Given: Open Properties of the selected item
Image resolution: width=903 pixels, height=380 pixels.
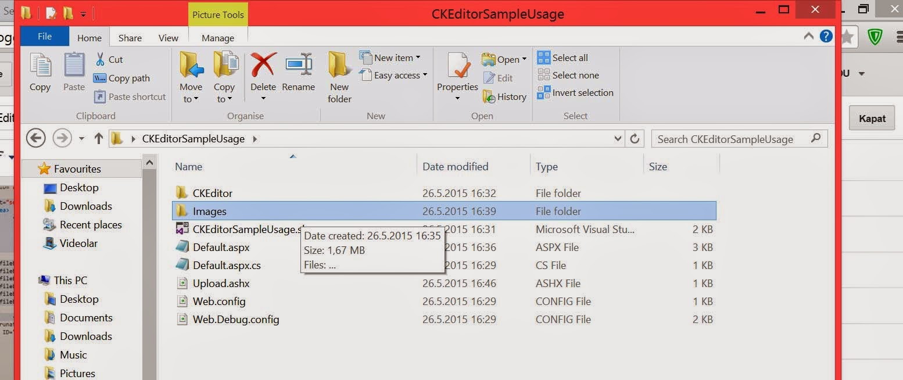Looking at the screenshot, I should click(x=457, y=76).
